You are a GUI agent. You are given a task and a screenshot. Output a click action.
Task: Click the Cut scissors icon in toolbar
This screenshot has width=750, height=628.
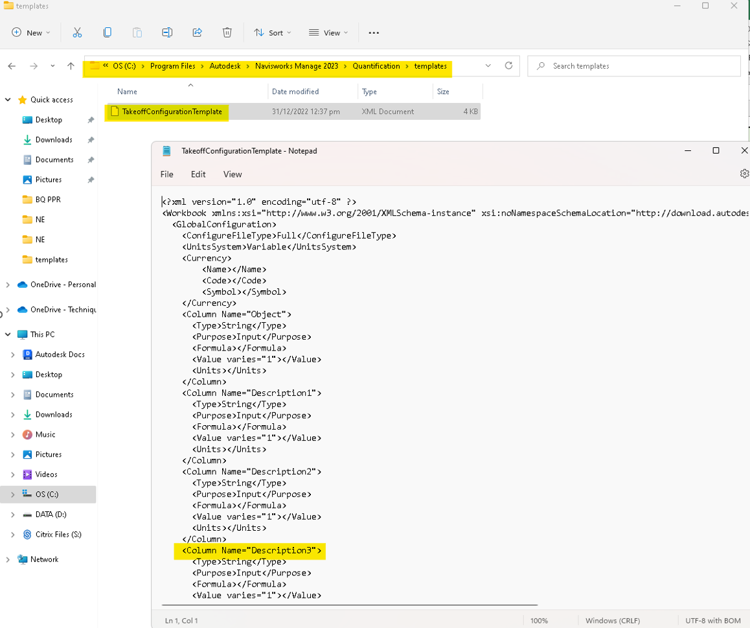point(77,32)
